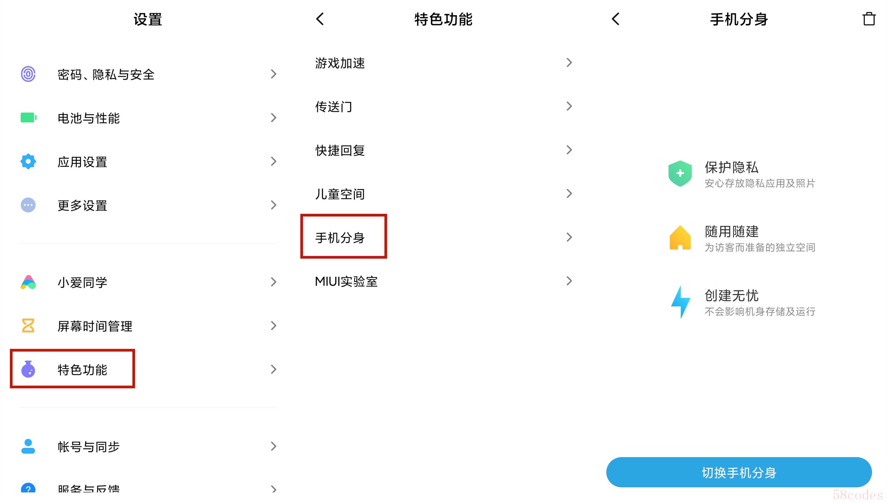Tap the green shield 保护隐私 icon
This screenshot has width=887, height=503.
pos(680,173)
